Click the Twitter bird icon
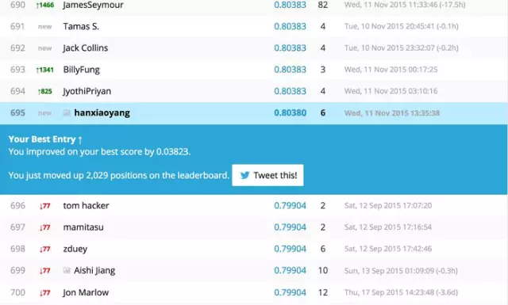 [244, 175]
